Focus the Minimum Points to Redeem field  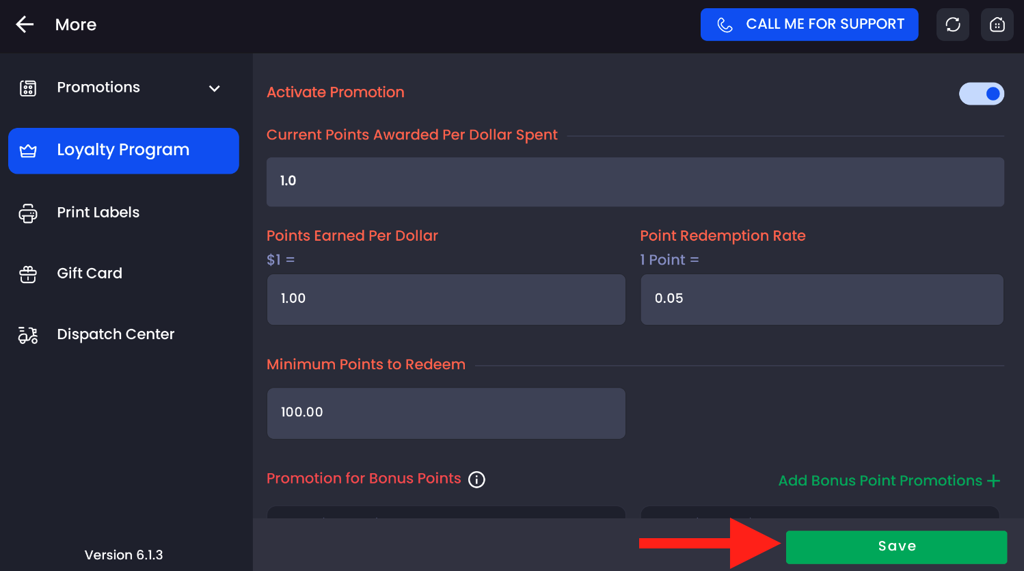446,413
